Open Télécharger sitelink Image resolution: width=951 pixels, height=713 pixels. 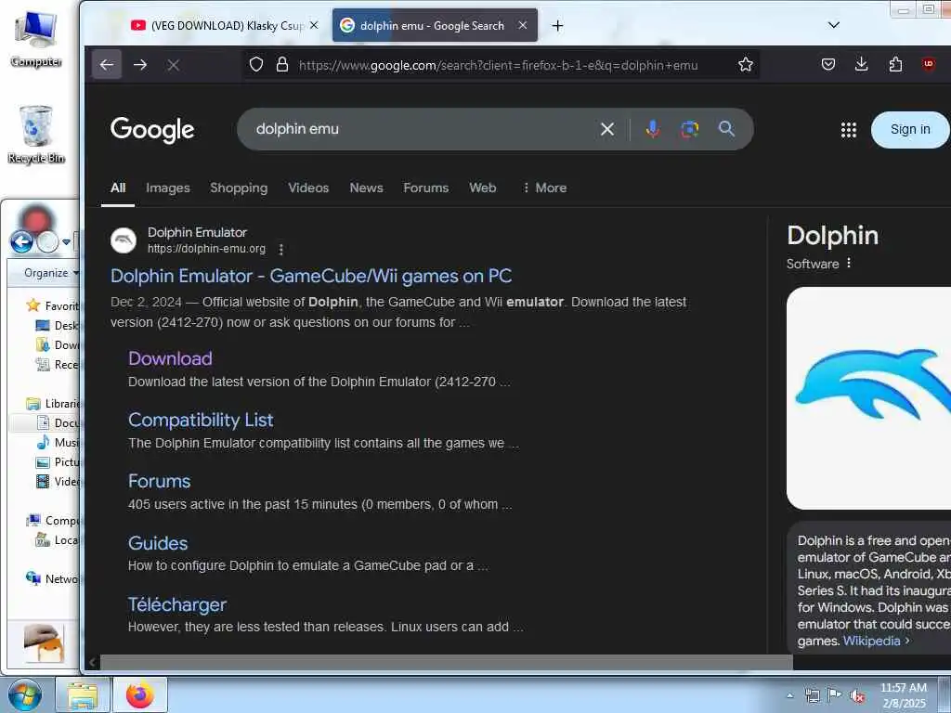coord(177,604)
